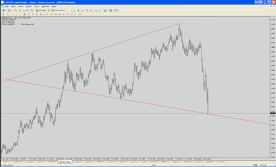The height and width of the screenshot is (167, 276).
Task: Switch timeframe to D1
Action: coord(72,14)
